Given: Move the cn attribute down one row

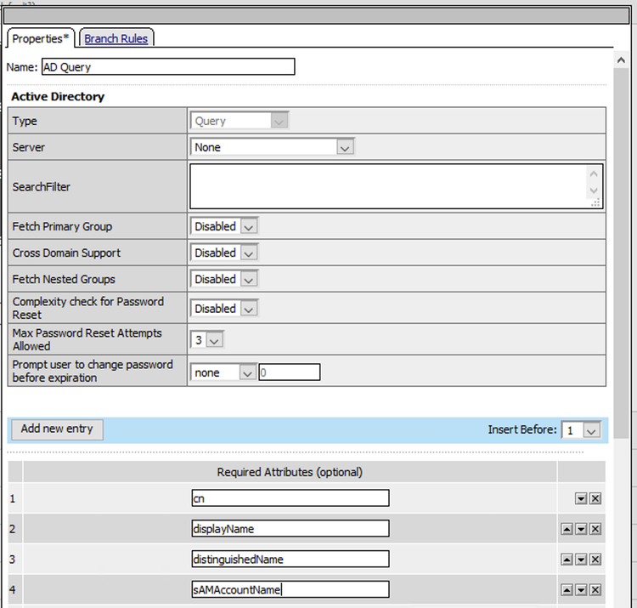Looking at the screenshot, I should tap(581, 499).
